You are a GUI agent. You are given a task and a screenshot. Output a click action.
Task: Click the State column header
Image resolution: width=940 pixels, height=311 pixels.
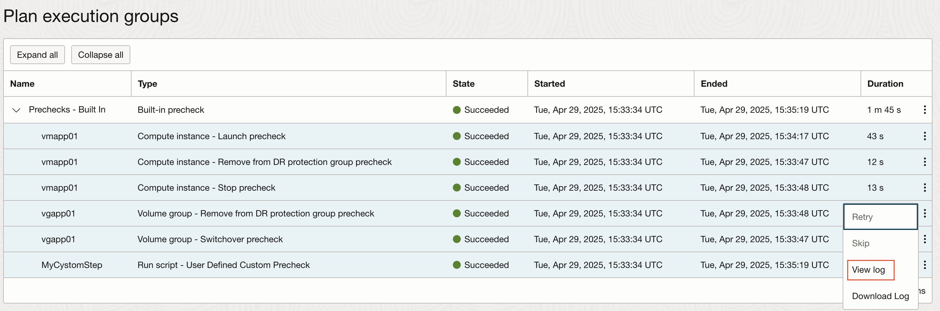tap(463, 84)
